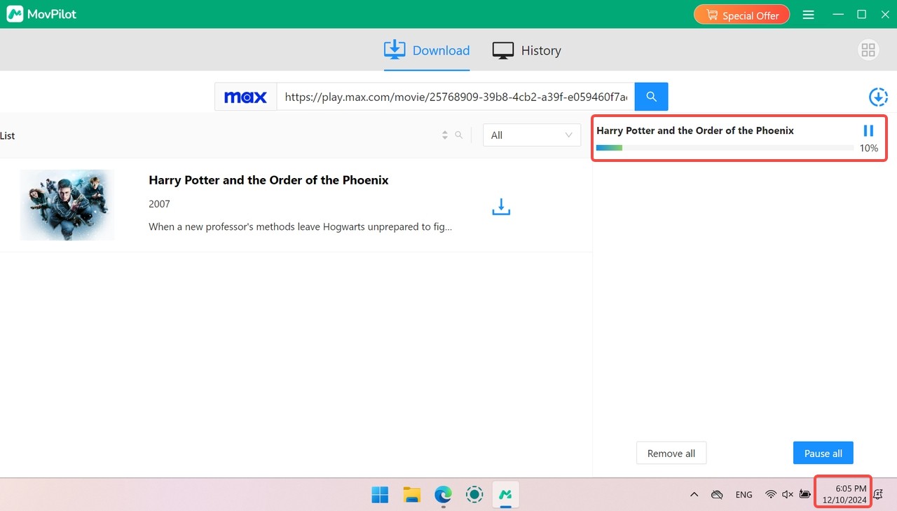Click the 10% progress value

tap(869, 148)
